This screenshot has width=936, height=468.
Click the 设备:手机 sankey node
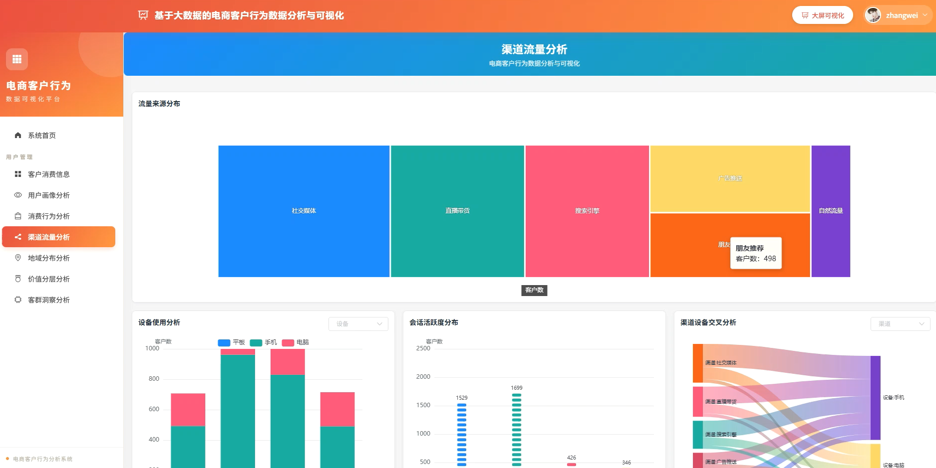(x=876, y=398)
